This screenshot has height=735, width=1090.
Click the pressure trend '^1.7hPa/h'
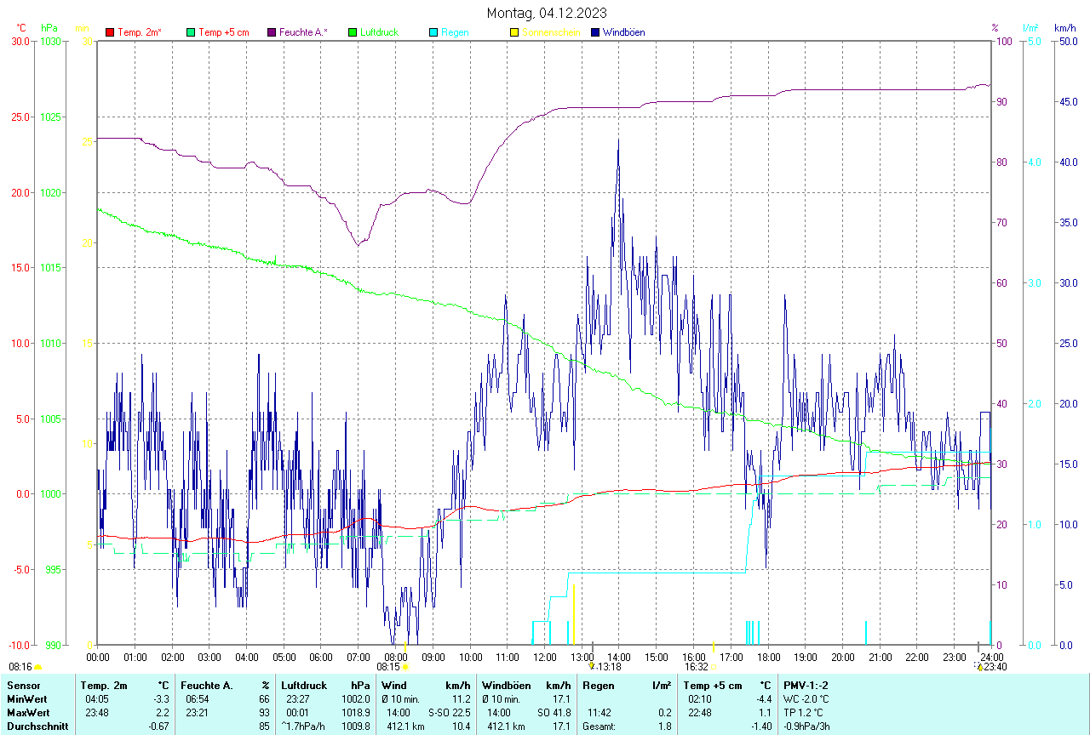(x=304, y=726)
